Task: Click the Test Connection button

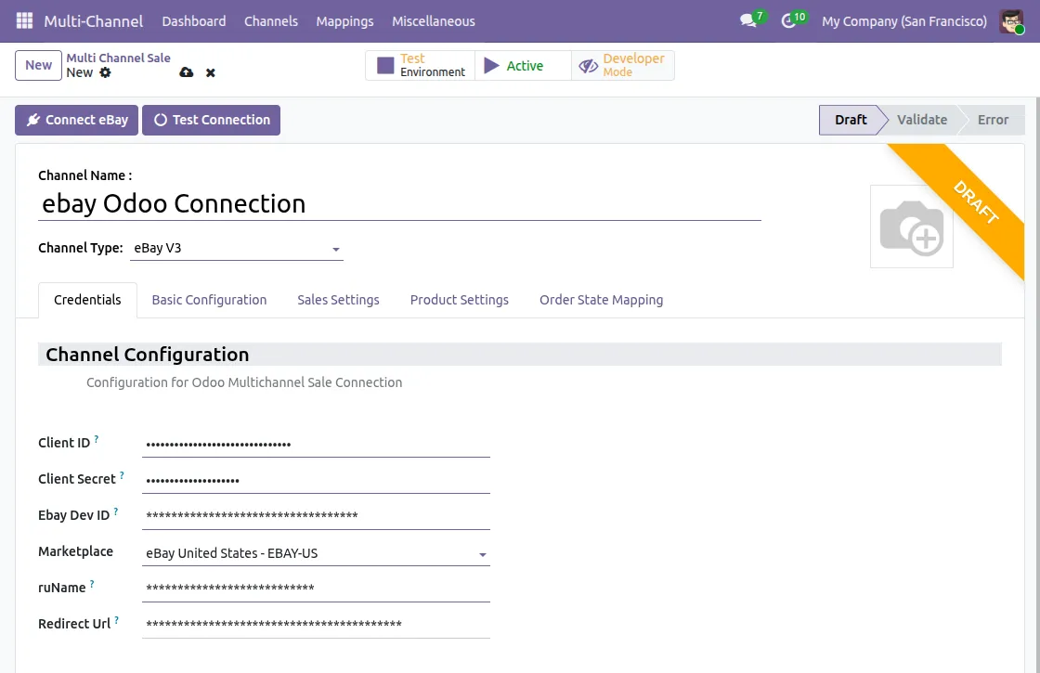Action: tap(211, 120)
